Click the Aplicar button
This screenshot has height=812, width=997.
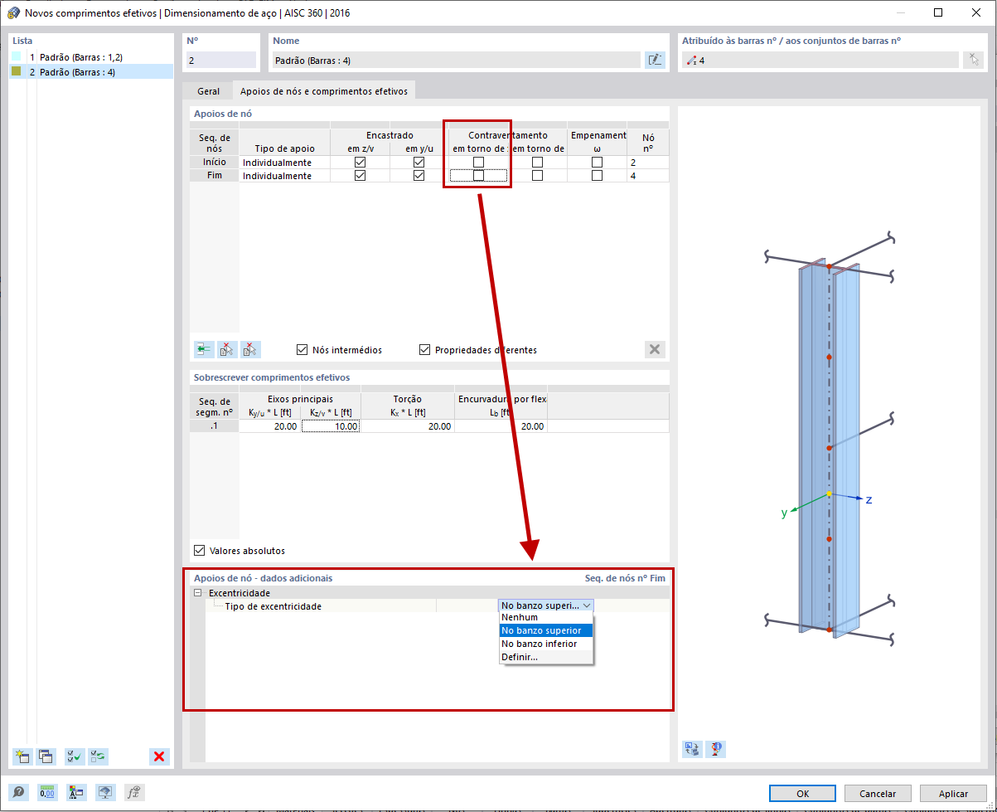point(953,793)
